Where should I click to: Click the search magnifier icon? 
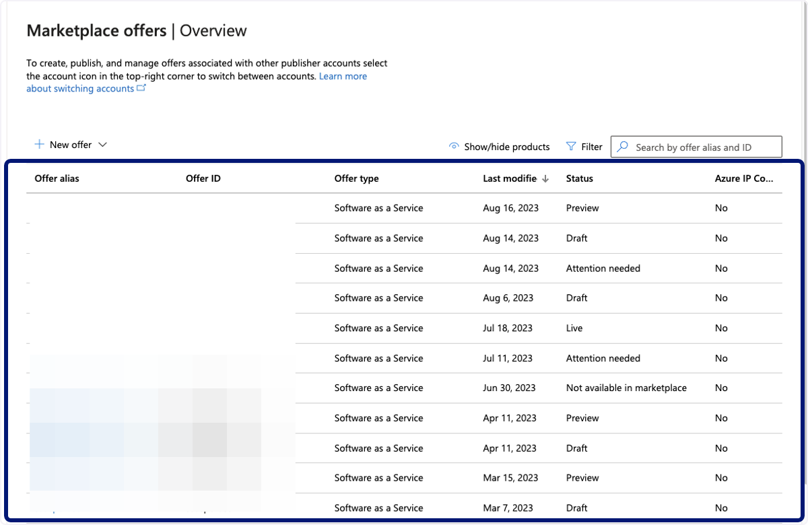coord(623,147)
